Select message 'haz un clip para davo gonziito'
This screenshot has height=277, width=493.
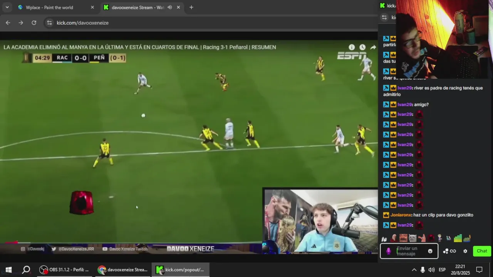coord(444,215)
